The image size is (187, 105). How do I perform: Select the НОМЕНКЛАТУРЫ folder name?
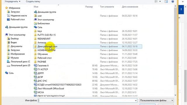[46, 50]
